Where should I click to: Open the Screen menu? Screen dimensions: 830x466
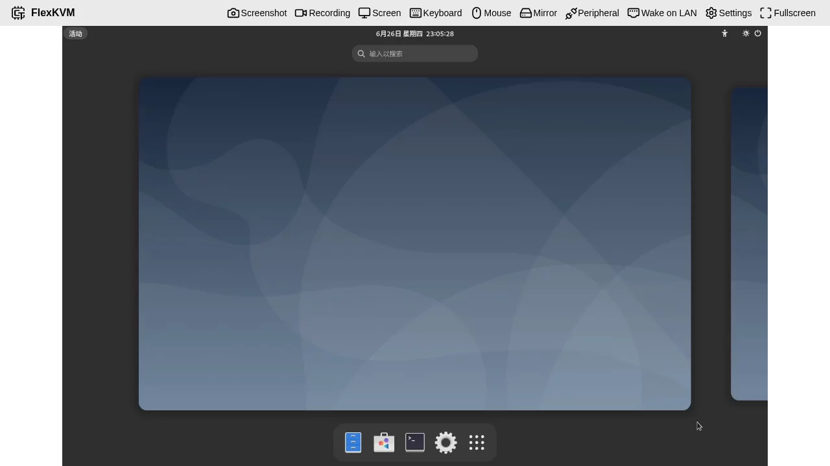tap(379, 13)
